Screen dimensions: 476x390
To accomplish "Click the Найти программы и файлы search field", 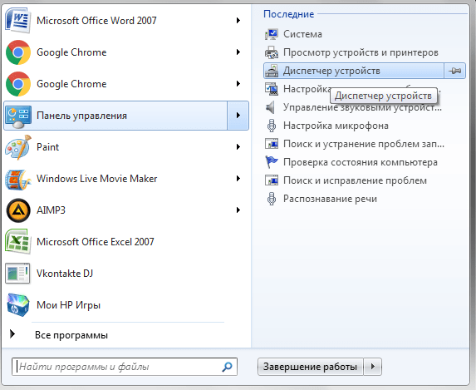I will [125, 367].
